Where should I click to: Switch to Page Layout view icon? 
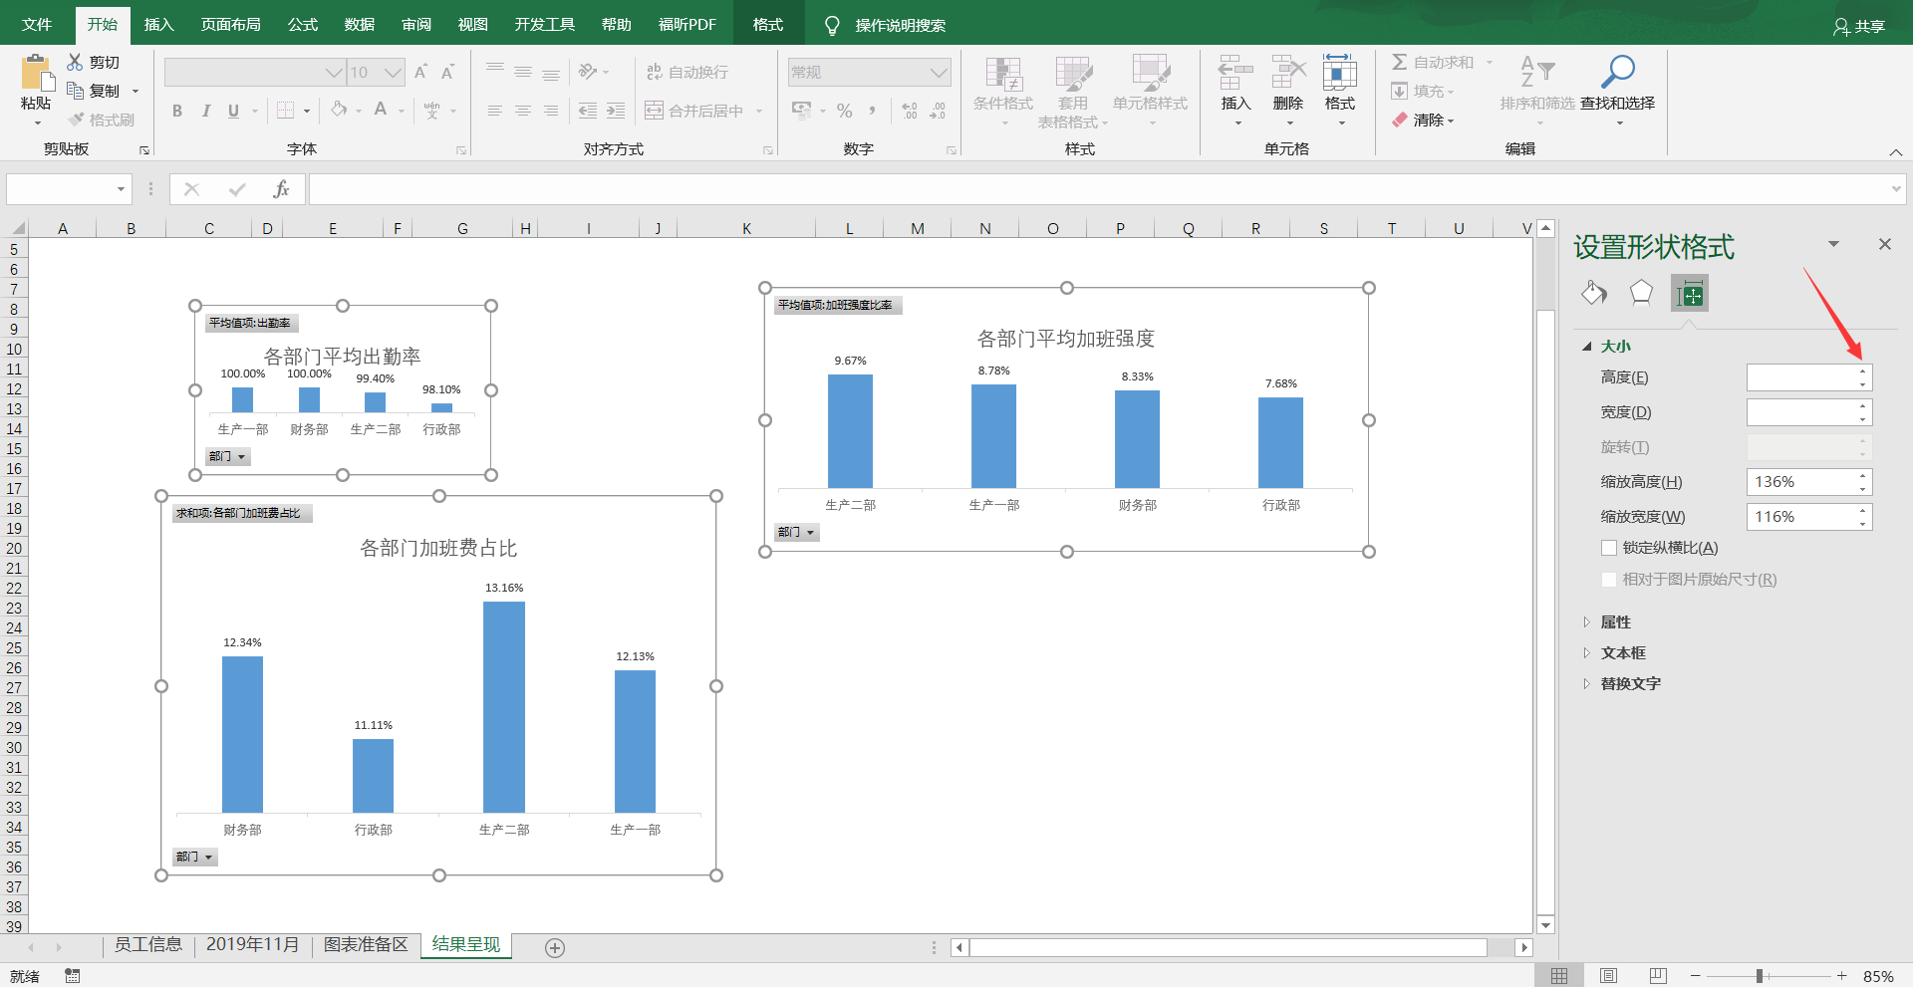1609,976
